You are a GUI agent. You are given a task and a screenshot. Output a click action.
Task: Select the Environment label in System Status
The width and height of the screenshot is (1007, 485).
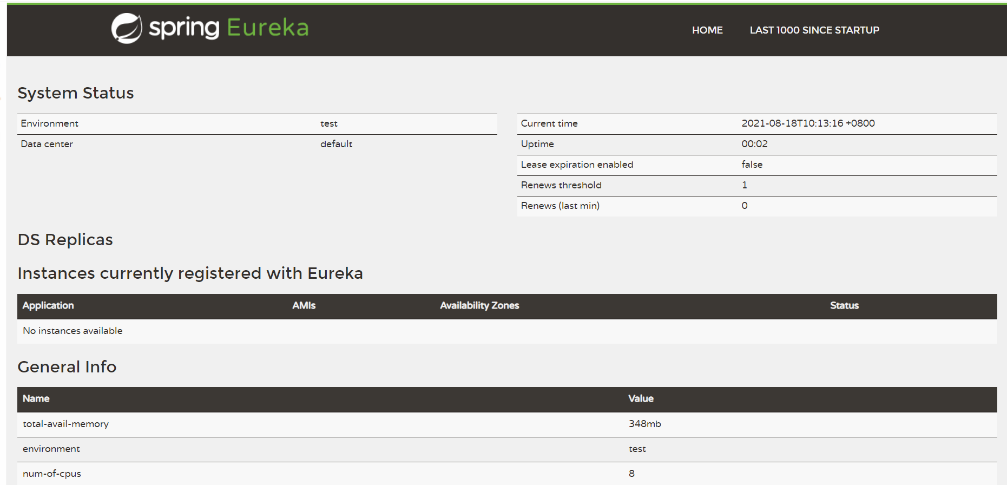click(x=50, y=123)
